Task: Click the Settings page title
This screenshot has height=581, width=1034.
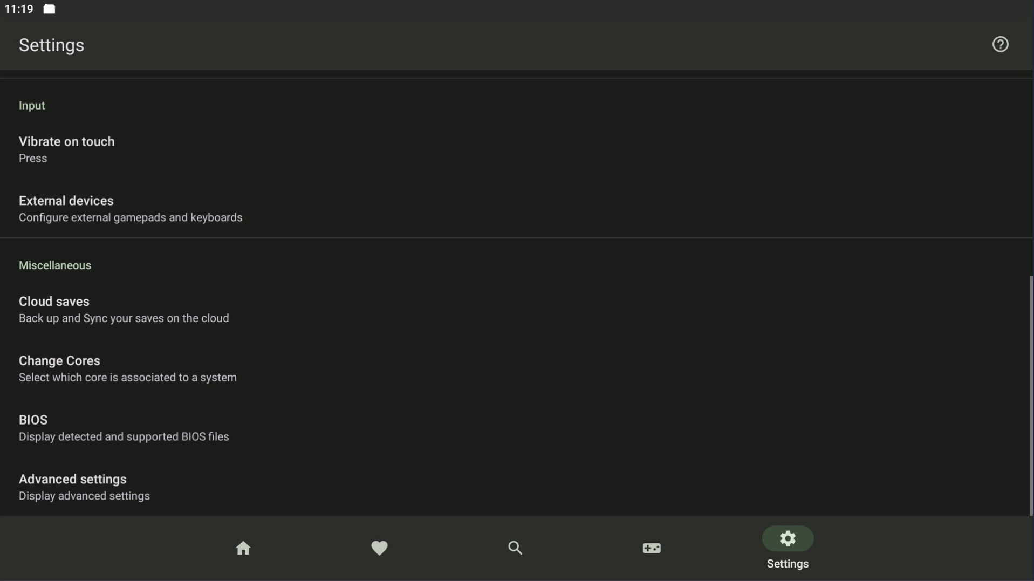Action: coord(52,45)
